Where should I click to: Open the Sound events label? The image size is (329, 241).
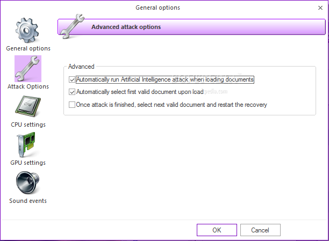click(28, 201)
